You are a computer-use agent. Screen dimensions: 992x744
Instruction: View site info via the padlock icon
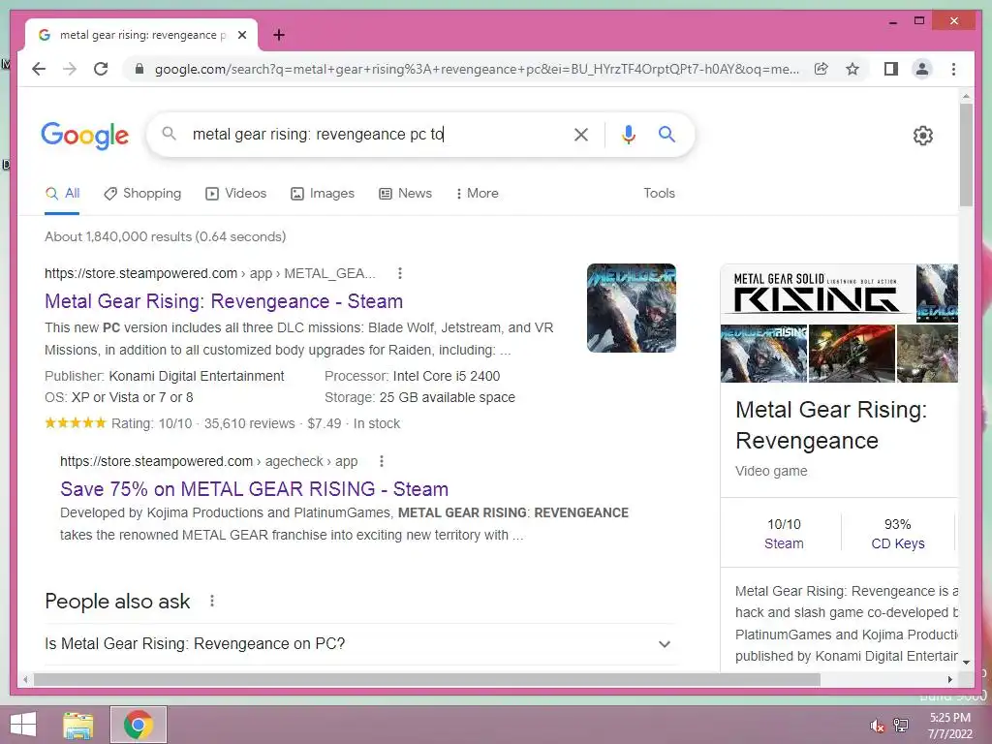[x=139, y=69]
